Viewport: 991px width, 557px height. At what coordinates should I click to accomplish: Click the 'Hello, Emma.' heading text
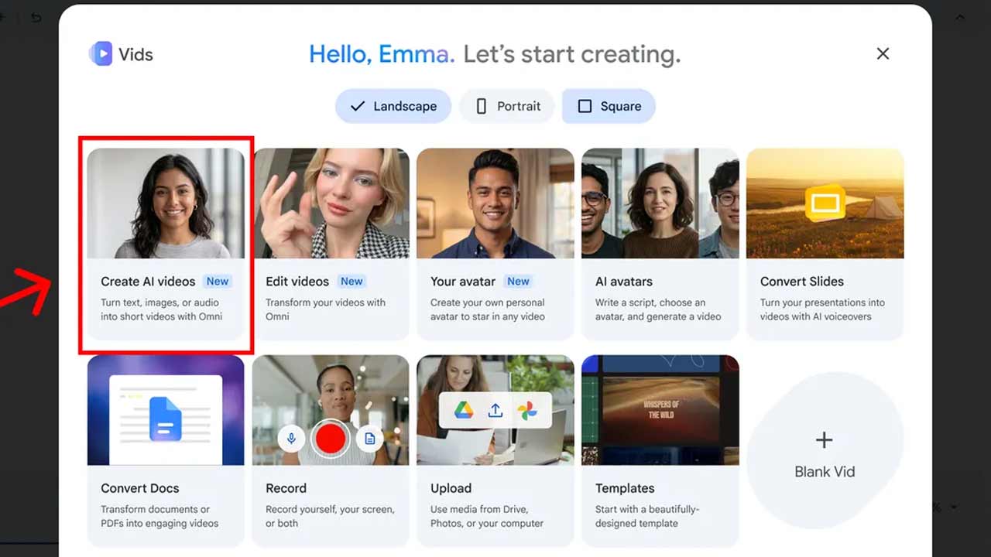pos(382,54)
